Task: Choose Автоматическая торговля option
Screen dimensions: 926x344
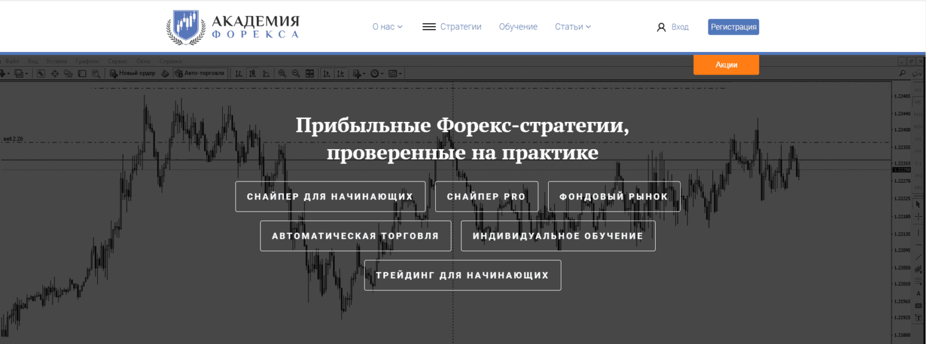Action: click(355, 236)
